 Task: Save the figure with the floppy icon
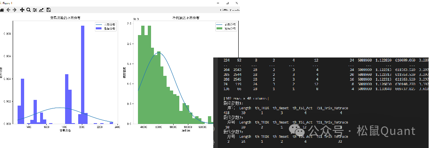point(49,10)
